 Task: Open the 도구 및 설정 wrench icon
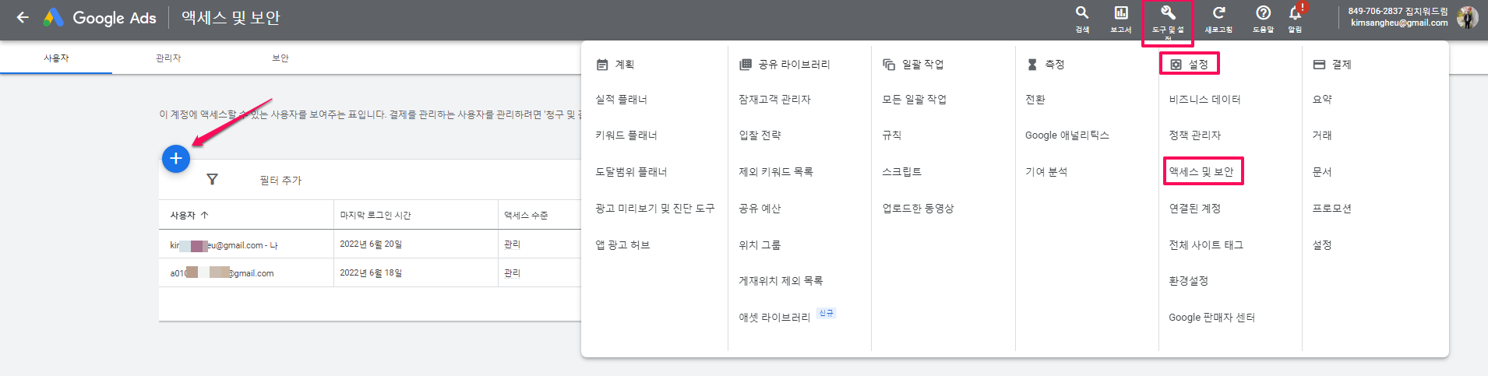(1168, 12)
